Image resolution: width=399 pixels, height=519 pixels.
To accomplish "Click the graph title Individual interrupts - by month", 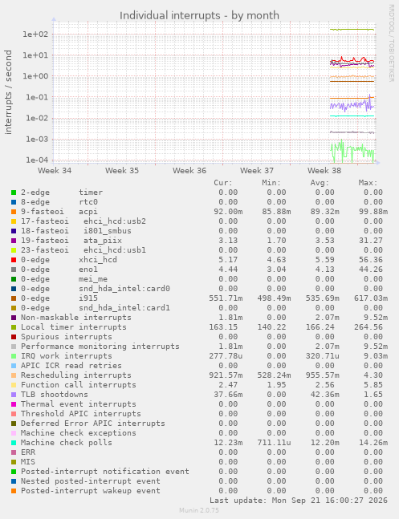I will [199, 15].
